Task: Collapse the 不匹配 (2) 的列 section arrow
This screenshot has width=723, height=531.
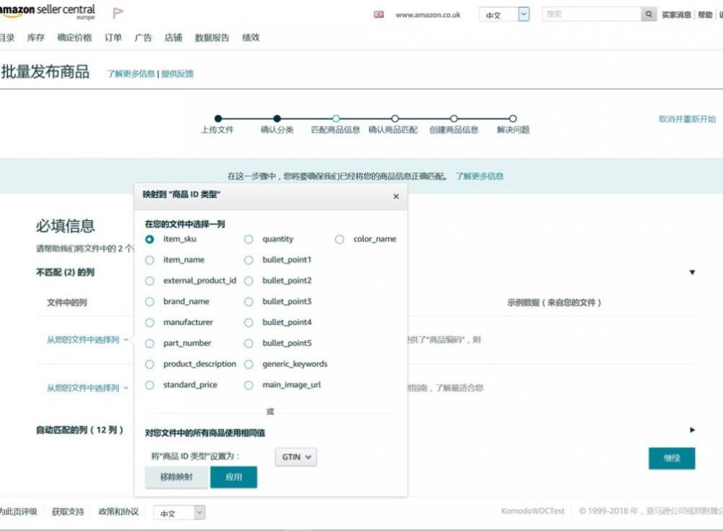Action: click(692, 272)
